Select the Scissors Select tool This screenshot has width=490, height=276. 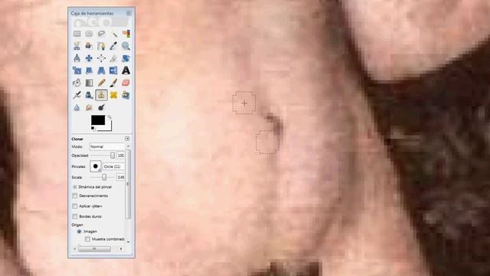point(77,46)
